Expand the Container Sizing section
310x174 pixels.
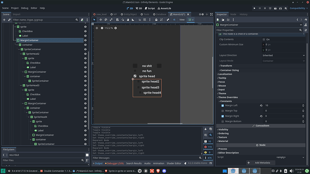tap(229, 70)
